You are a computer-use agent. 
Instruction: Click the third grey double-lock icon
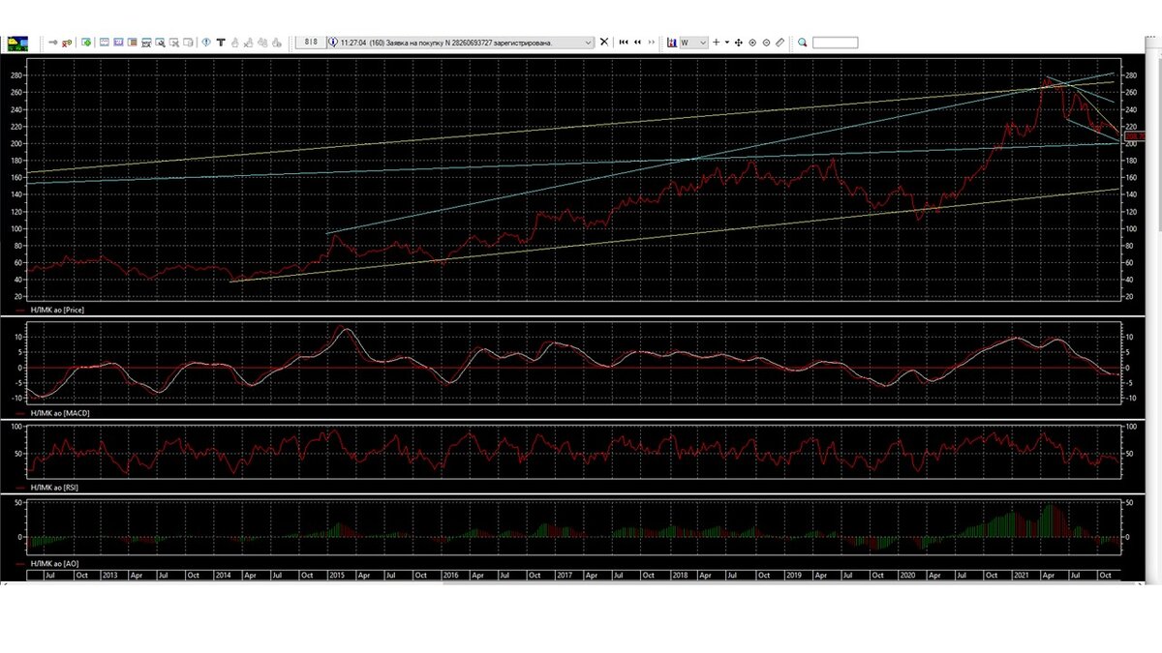tap(262, 43)
